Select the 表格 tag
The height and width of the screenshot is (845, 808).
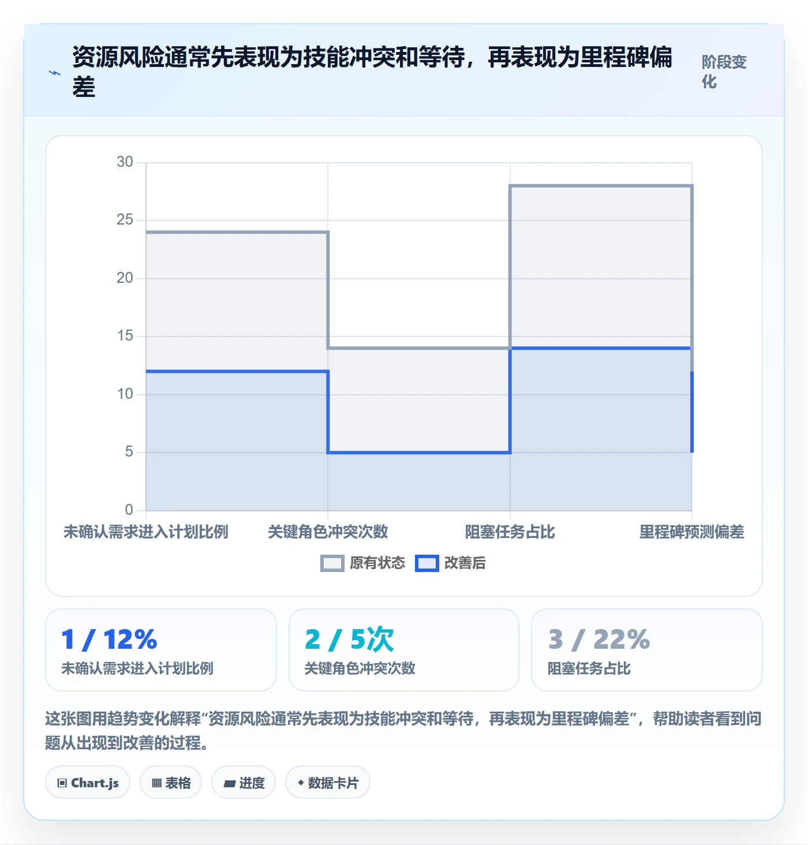point(171,783)
